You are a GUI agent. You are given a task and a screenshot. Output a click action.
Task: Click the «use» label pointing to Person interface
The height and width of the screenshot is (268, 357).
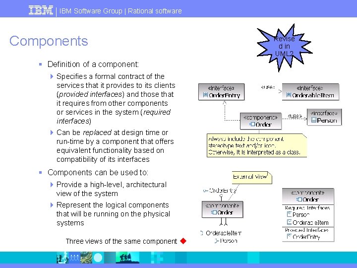click(295, 116)
